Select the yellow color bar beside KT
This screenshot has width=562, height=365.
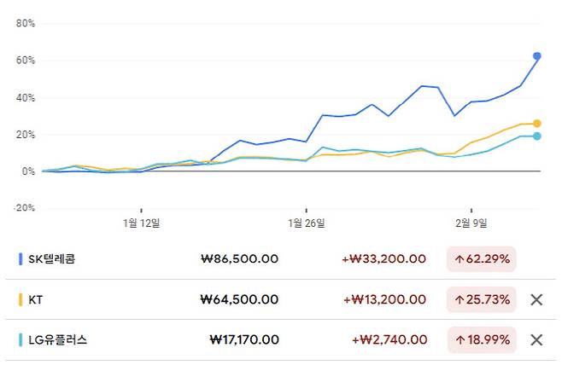20,299
